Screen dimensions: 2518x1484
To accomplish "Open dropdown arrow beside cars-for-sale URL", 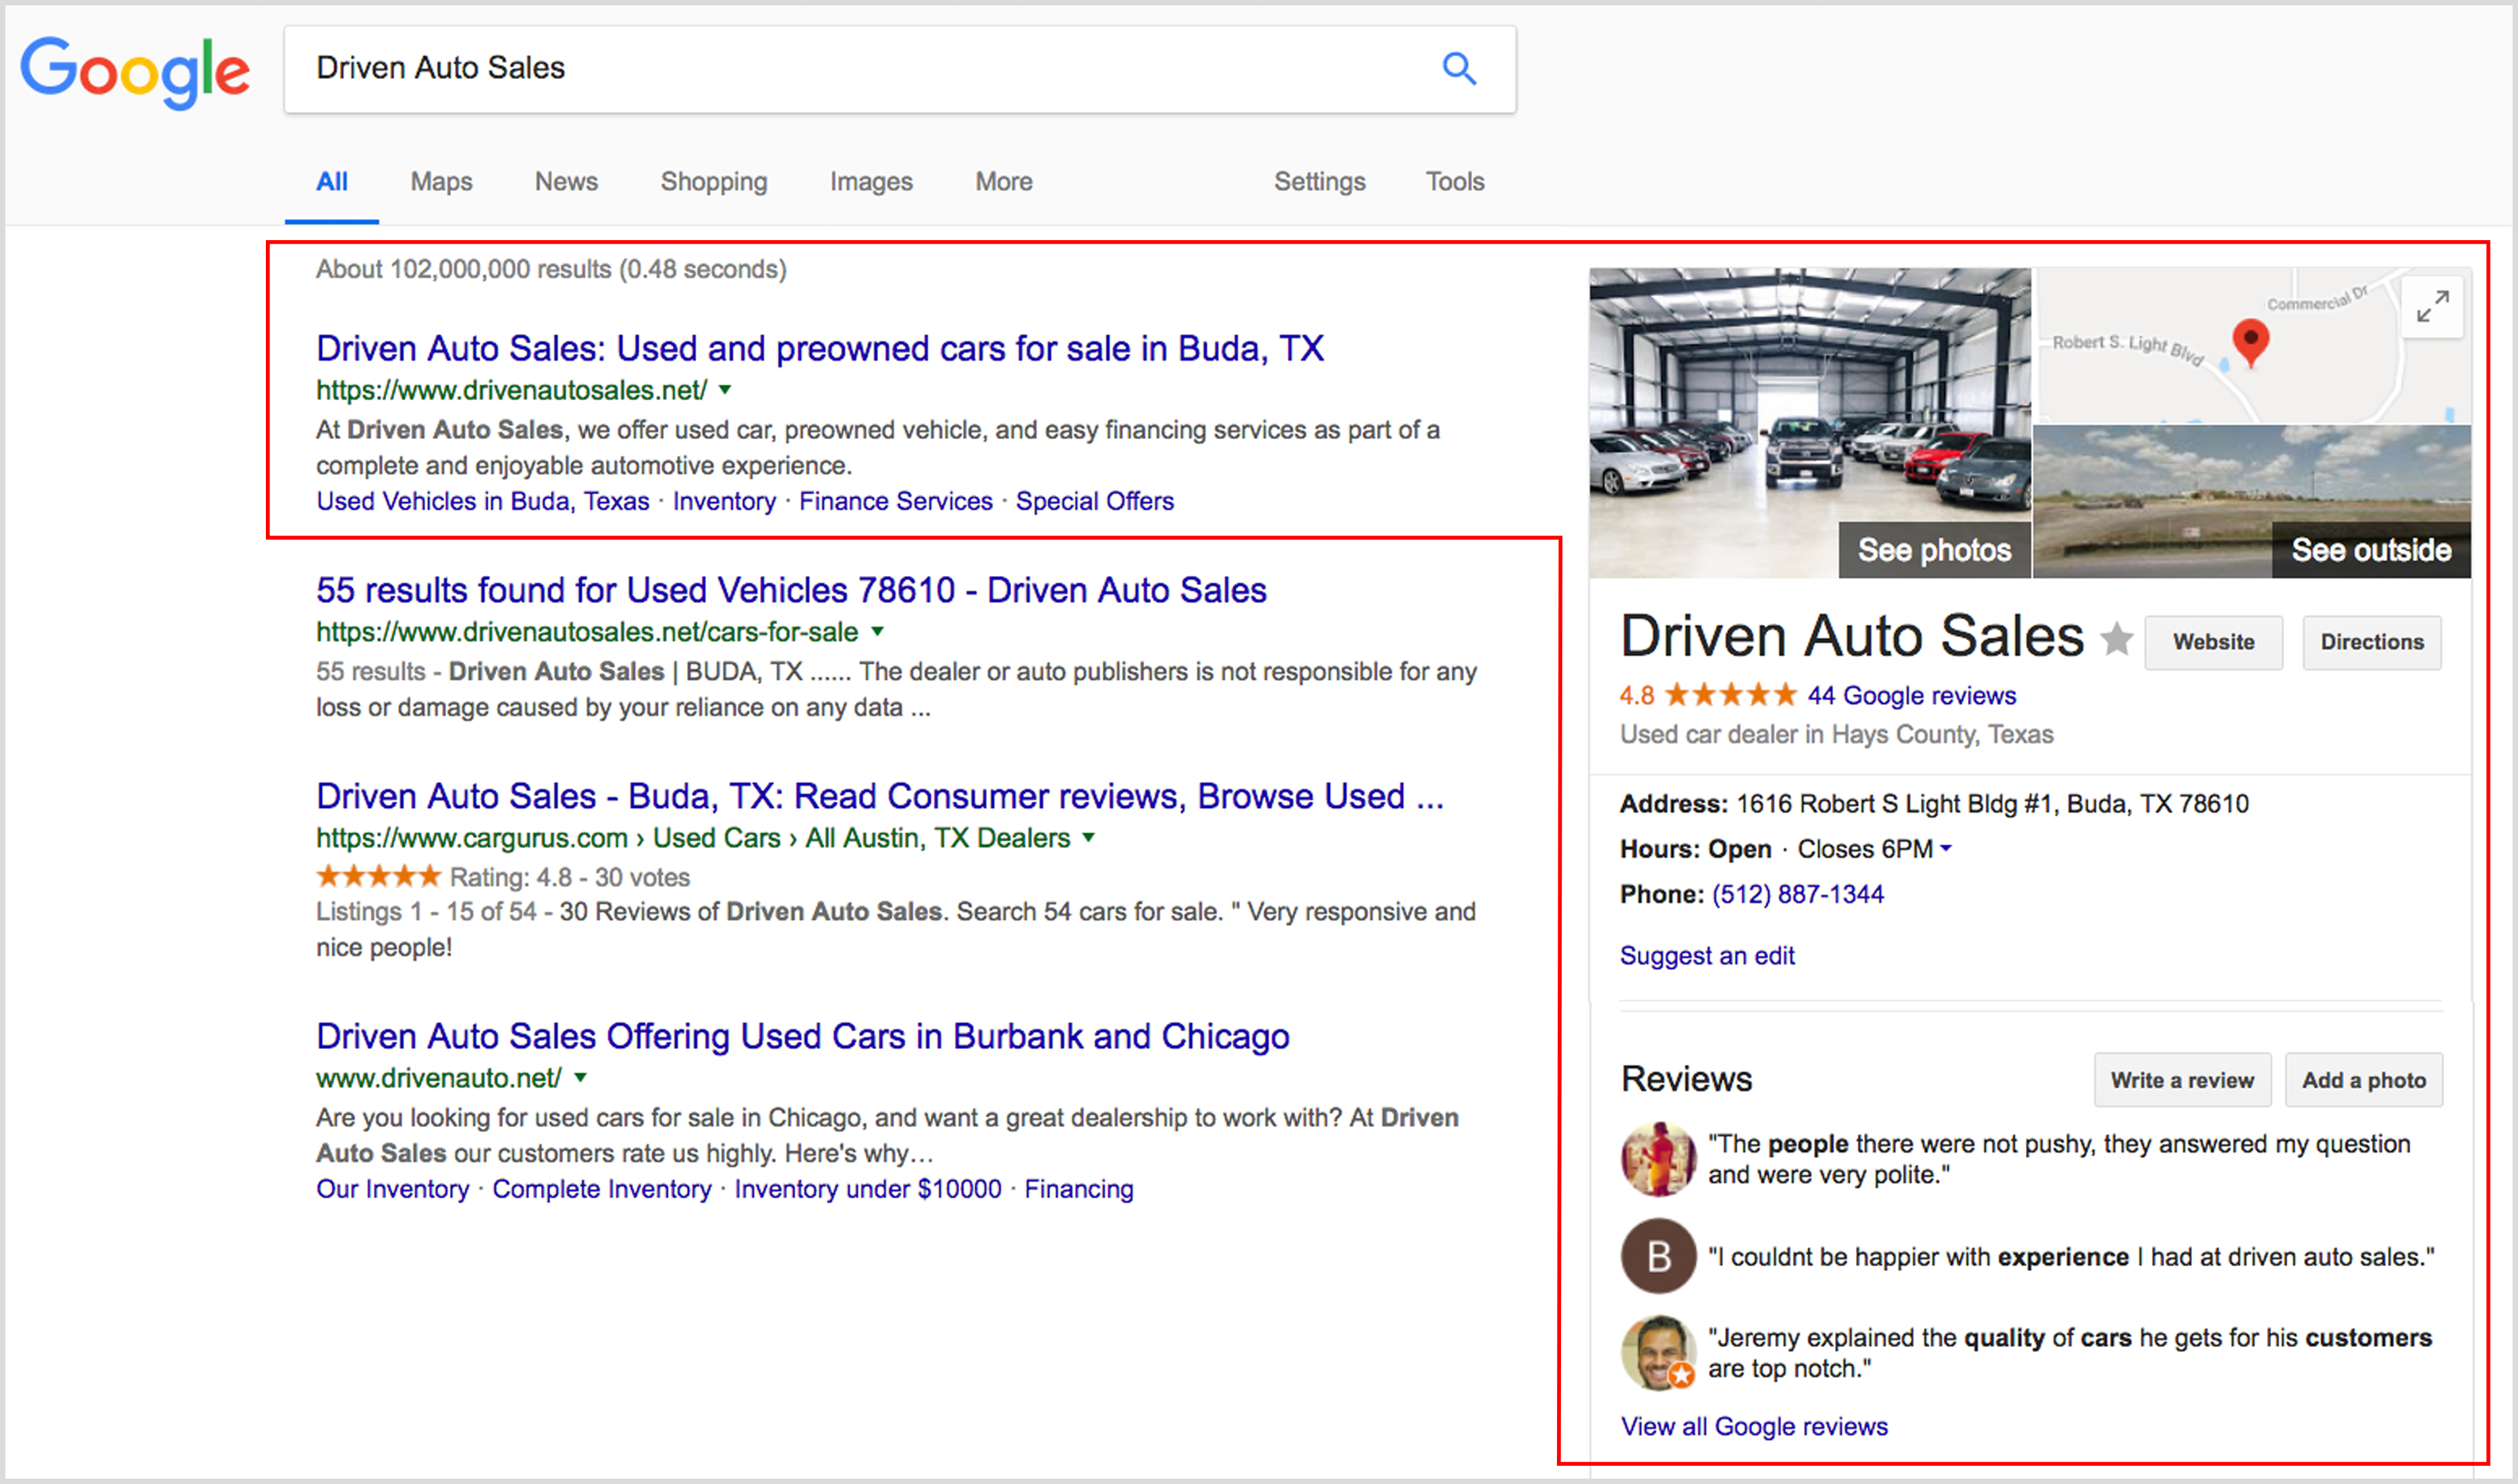I will tap(877, 632).
